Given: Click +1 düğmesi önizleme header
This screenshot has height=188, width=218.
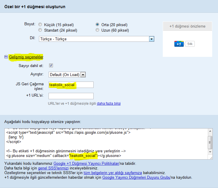Looking at the screenshot, I should [187, 26].
